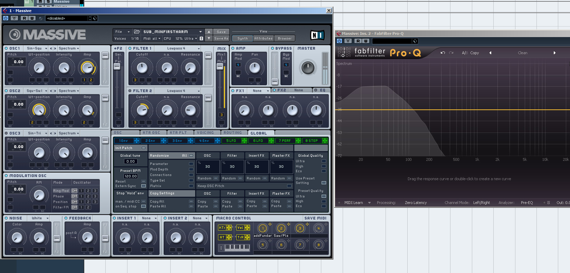Click the W write-automation button in Massive window

coord(32,18)
